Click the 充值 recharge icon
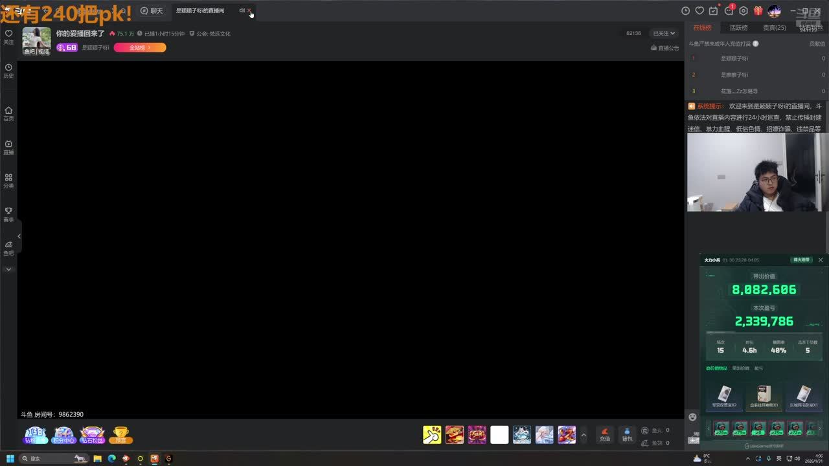This screenshot has height=466, width=829. pyautogui.click(x=605, y=434)
